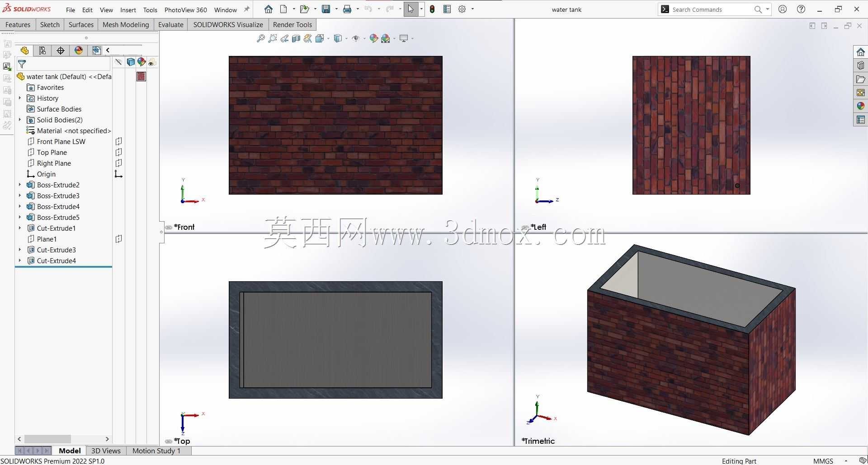Expand Boss-Extrude3 feature
868x465 pixels.
[20, 195]
